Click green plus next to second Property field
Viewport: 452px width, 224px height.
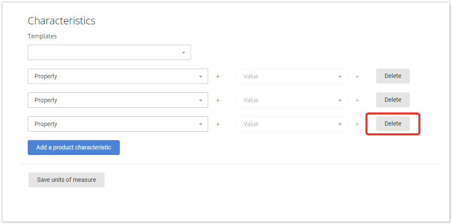coord(218,101)
